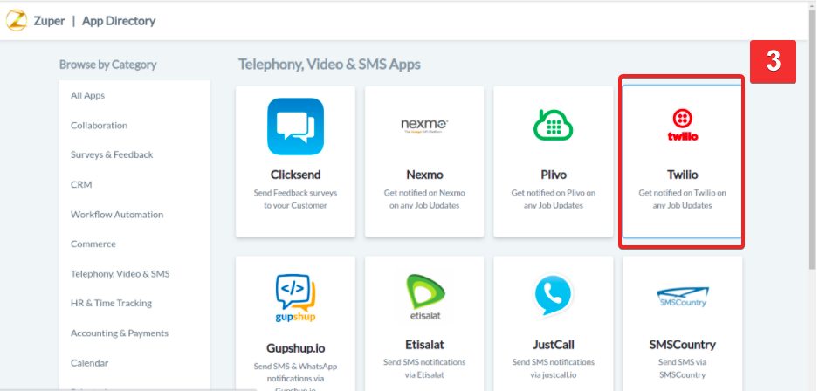Open the Twilio app title link

pyautogui.click(x=682, y=175)
